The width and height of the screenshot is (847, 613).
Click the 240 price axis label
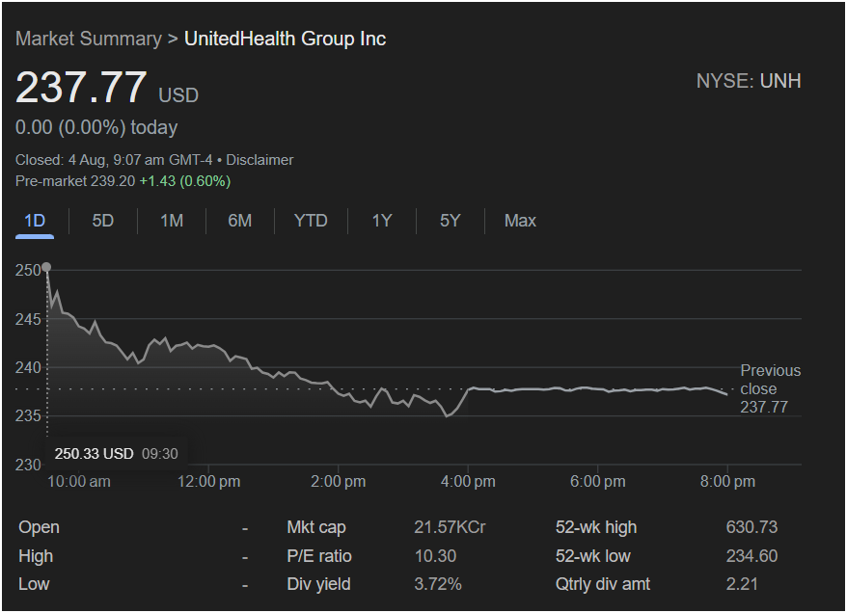[28, 367]
